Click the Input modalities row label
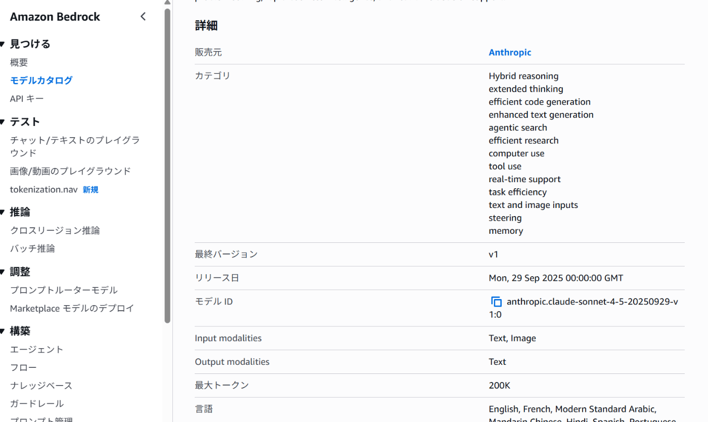The height and width of the screenshot is (422, 708). click(x=228, y=339)
